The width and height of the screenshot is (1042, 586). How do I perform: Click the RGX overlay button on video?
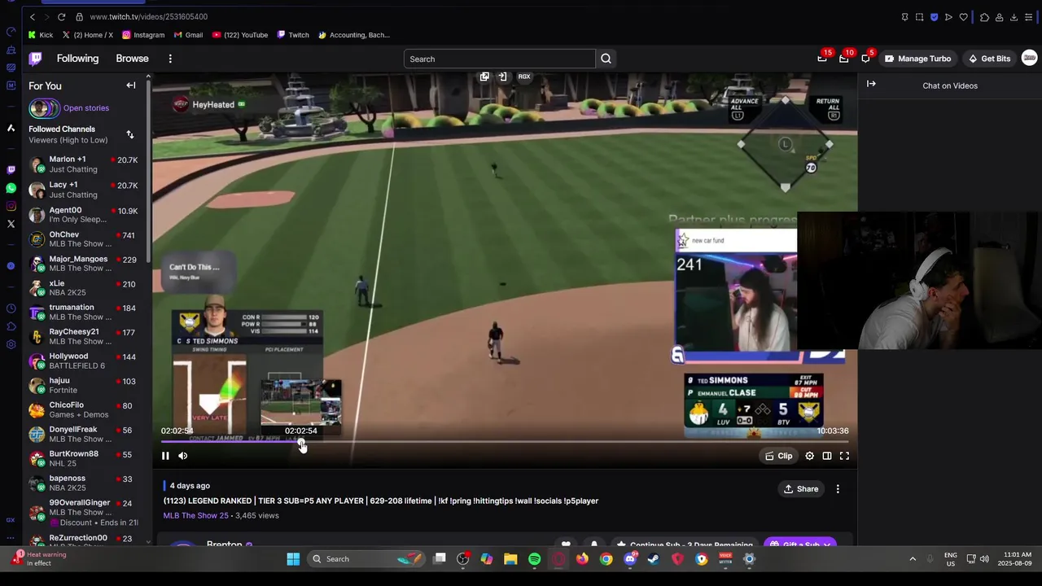coord(524,77)
